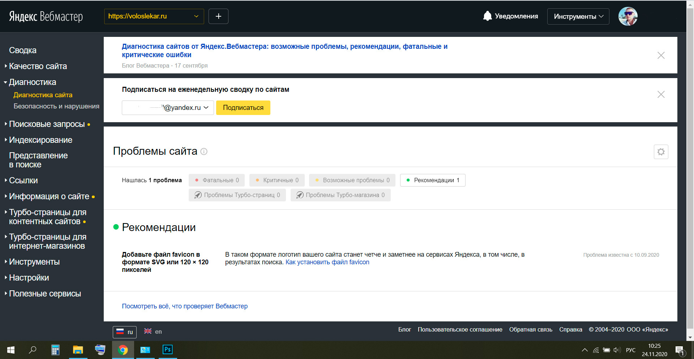
Task: Open site problems settings gear
Action: [x=661, y=152]
